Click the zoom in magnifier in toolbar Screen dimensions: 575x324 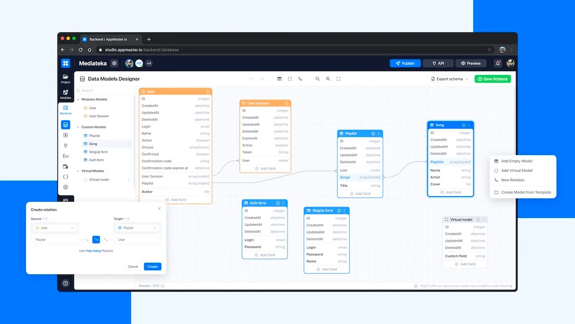[x=328, y=79]
